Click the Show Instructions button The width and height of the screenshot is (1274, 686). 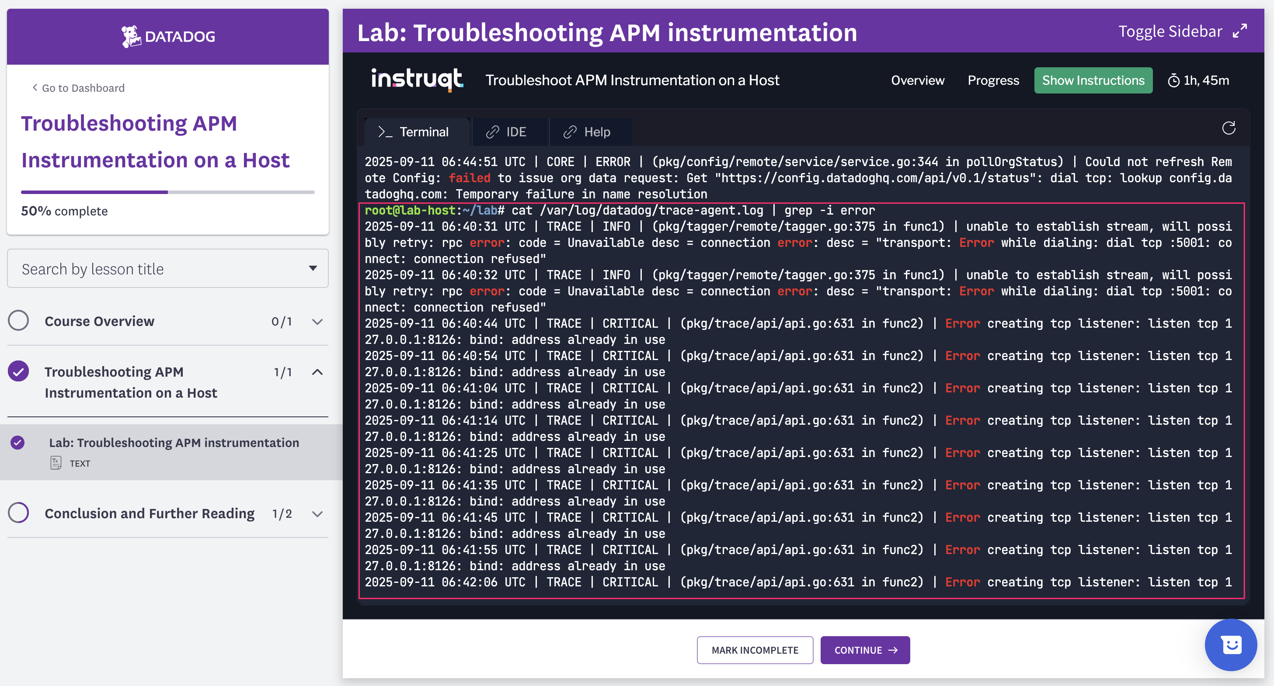tap(1093, 80)
